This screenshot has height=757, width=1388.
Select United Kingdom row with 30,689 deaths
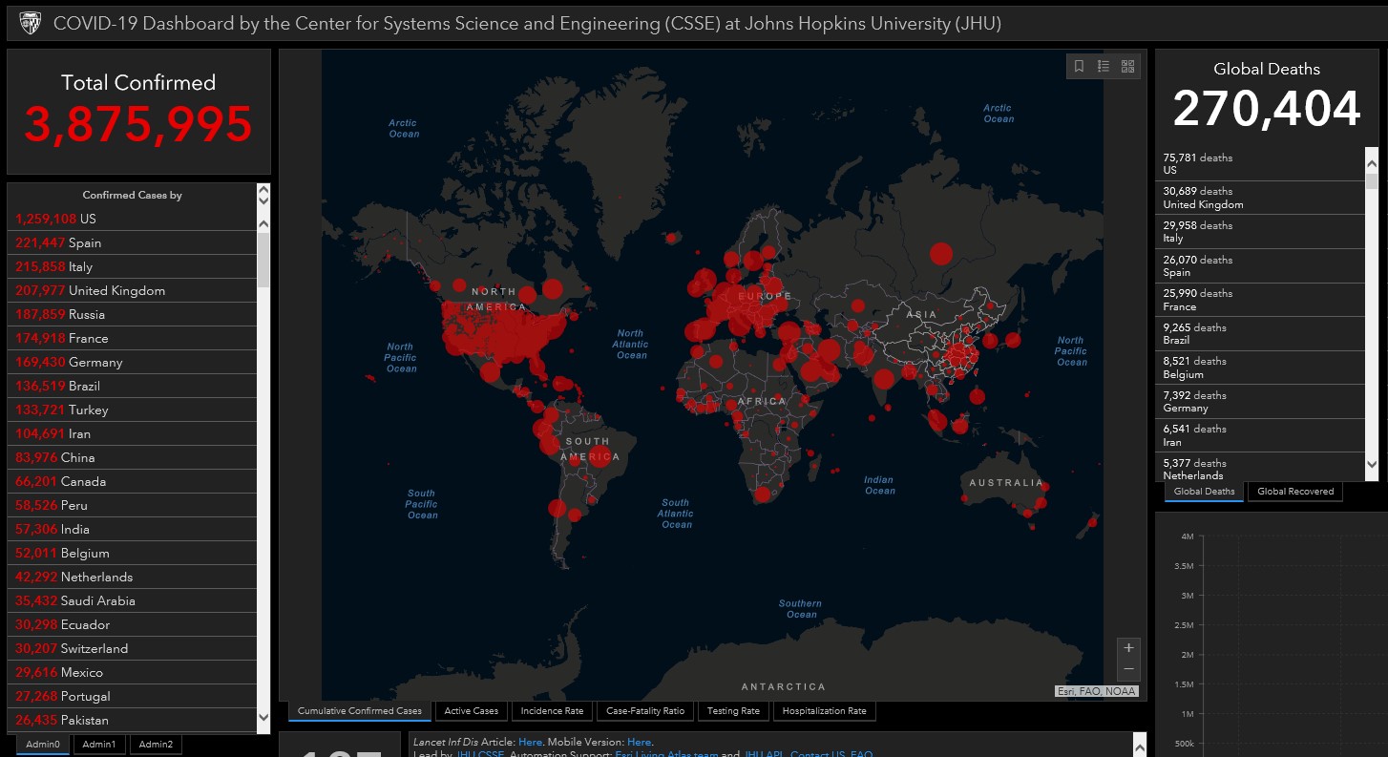[x=1260, y=198]
